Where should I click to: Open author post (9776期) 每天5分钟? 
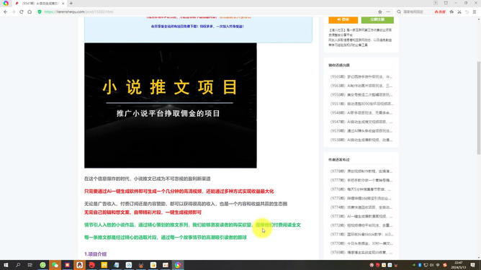(361, 189)
